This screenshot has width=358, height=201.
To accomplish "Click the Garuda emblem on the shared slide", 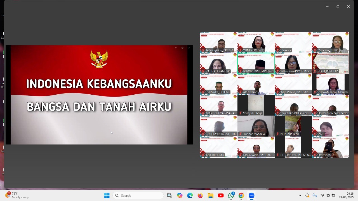I will coord(99,59).
